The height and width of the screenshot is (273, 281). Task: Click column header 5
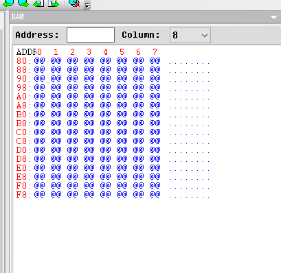tap(122, 52)
